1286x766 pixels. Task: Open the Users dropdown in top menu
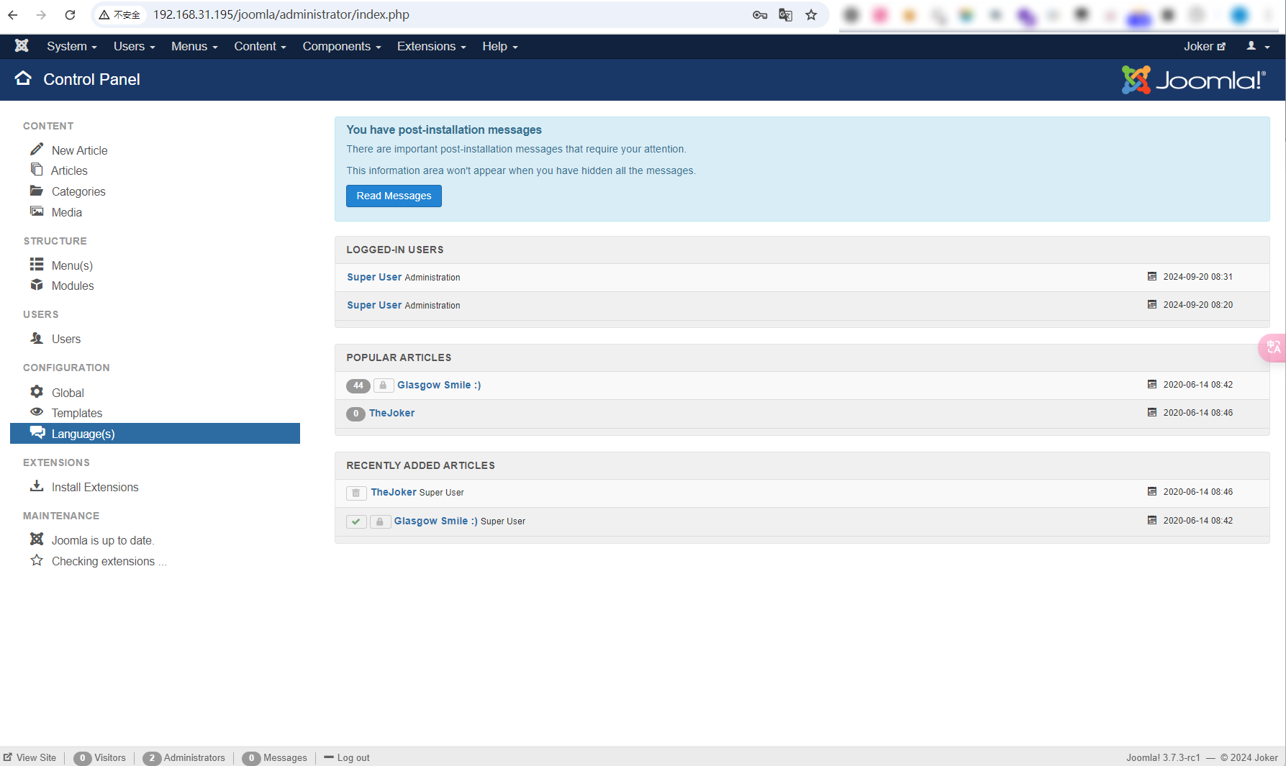(135, 46)
